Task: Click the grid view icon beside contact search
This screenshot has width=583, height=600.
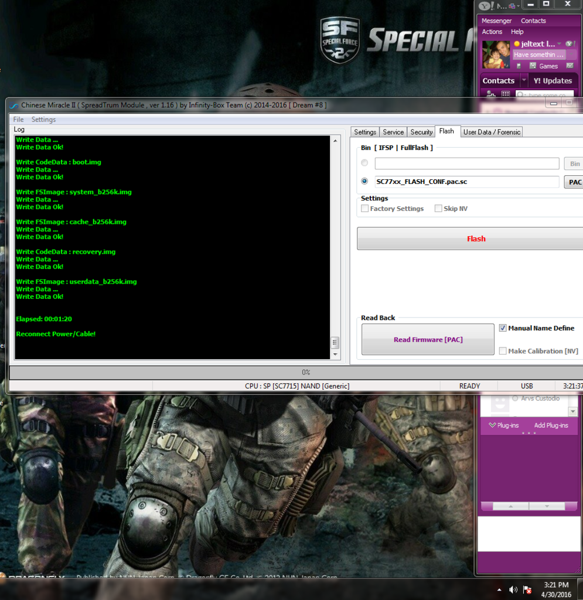Action: pos(505,94)
